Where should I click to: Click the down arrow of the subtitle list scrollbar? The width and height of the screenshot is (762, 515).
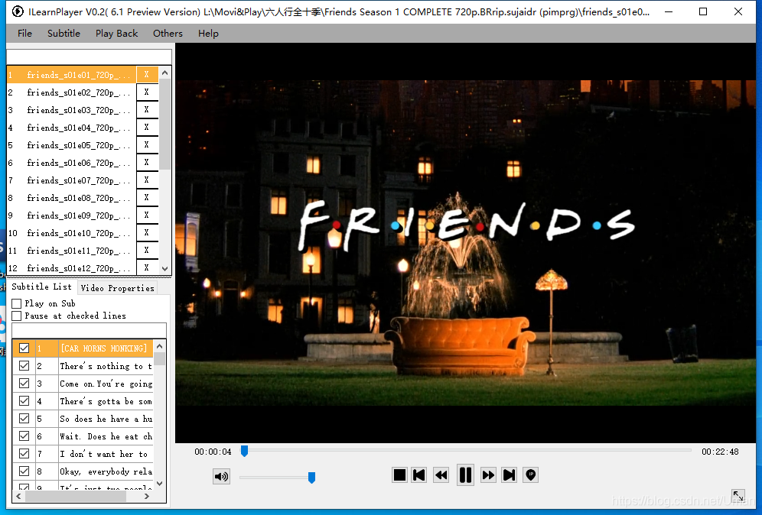159,484
